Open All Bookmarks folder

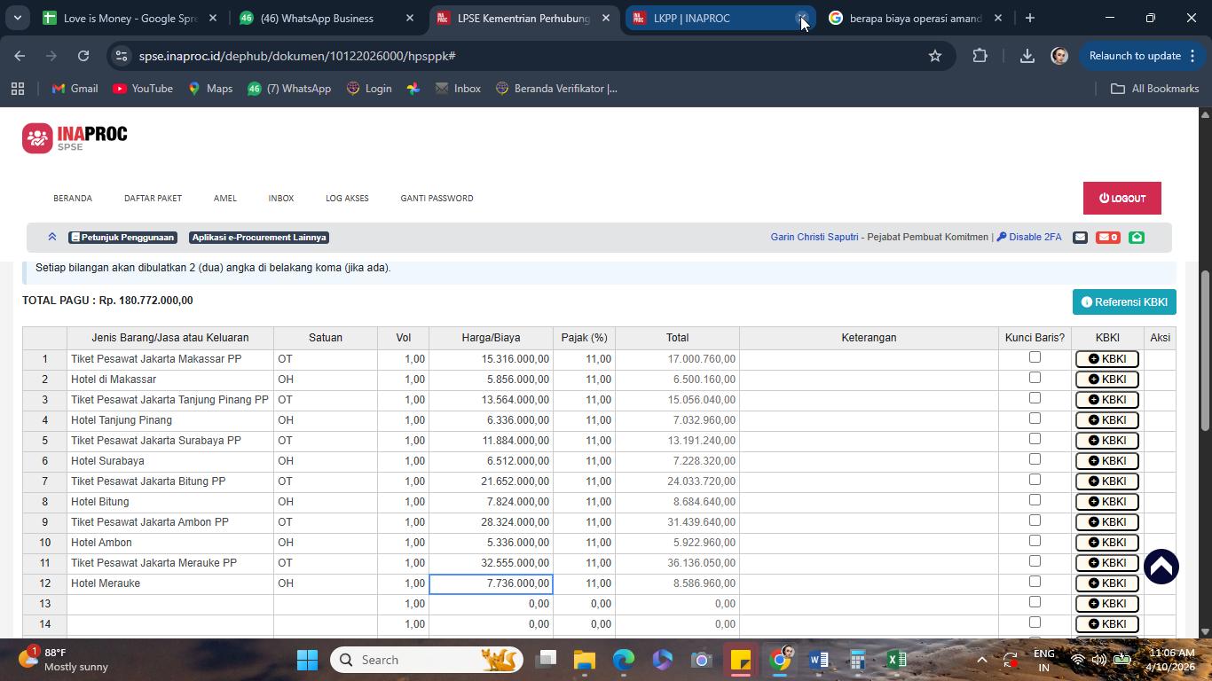[1155, 89]
